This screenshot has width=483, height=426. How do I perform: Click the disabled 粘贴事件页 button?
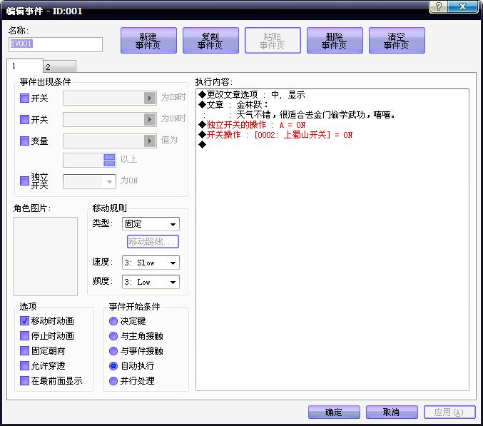coord(273,41)
